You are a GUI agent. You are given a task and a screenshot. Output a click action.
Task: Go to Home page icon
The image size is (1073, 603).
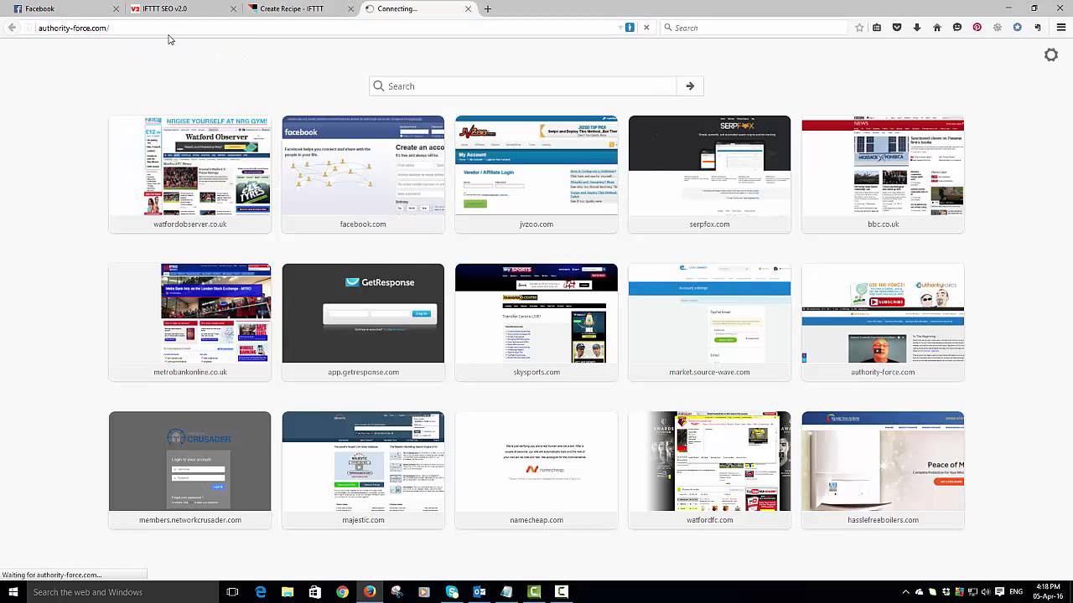(937, 28)
